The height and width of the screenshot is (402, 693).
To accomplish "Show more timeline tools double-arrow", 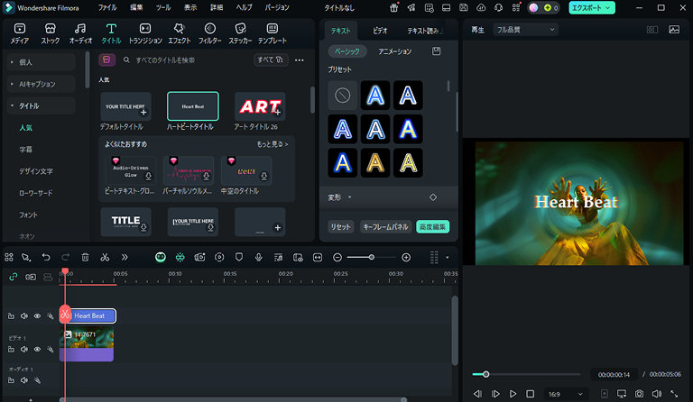I will (x=125, y=257).
